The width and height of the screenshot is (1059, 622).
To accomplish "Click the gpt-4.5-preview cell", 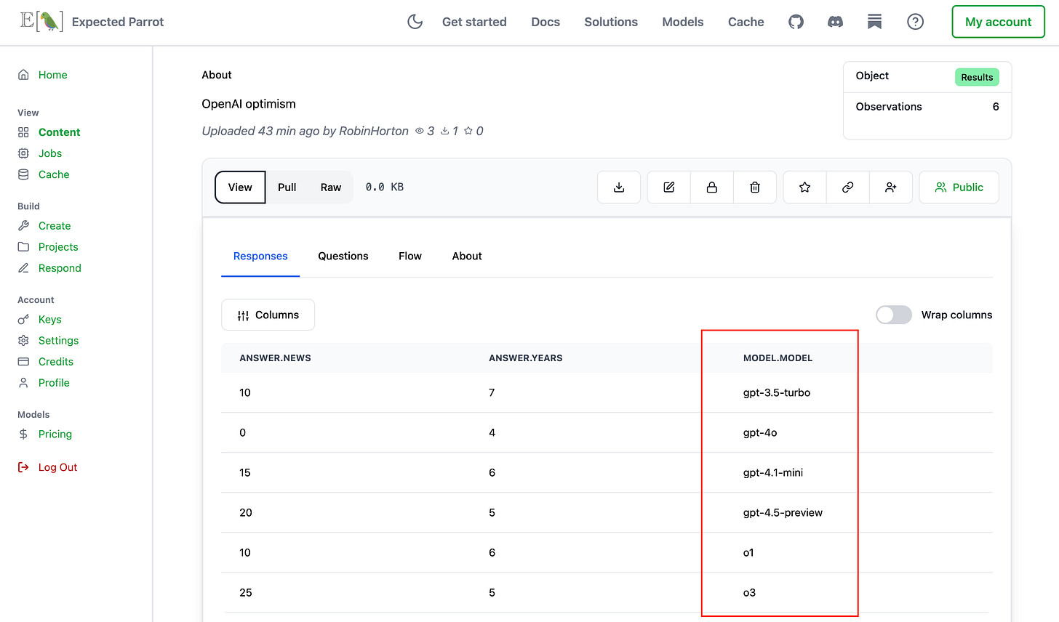I will [x=783, y=512].
